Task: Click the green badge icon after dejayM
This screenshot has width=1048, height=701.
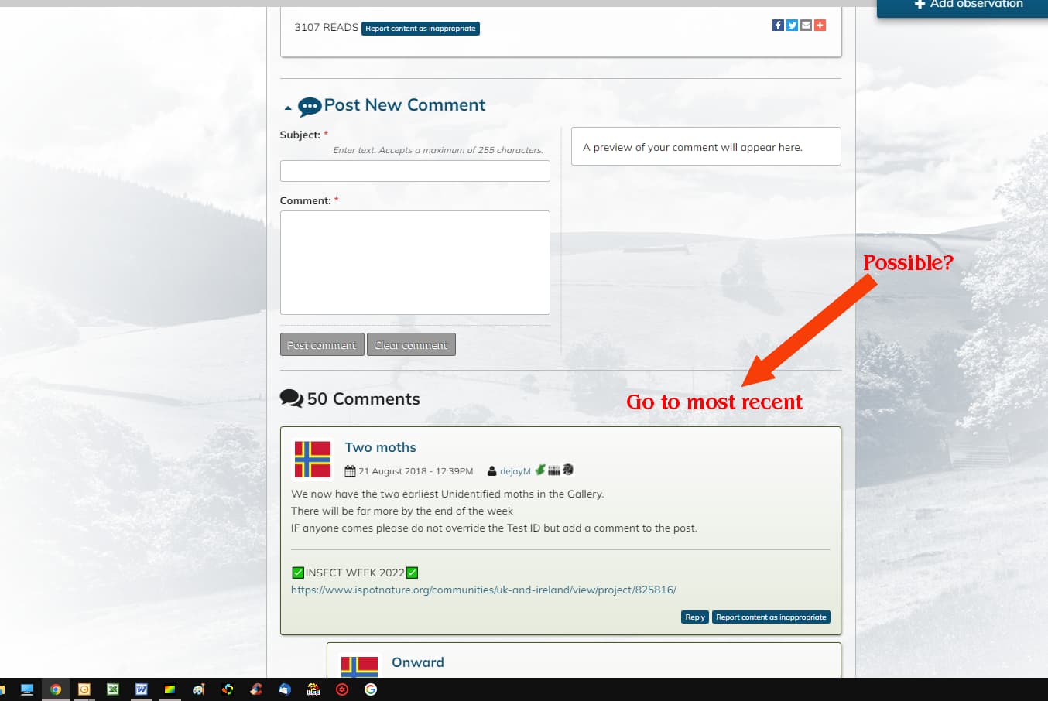Action: tap(540, 470)
